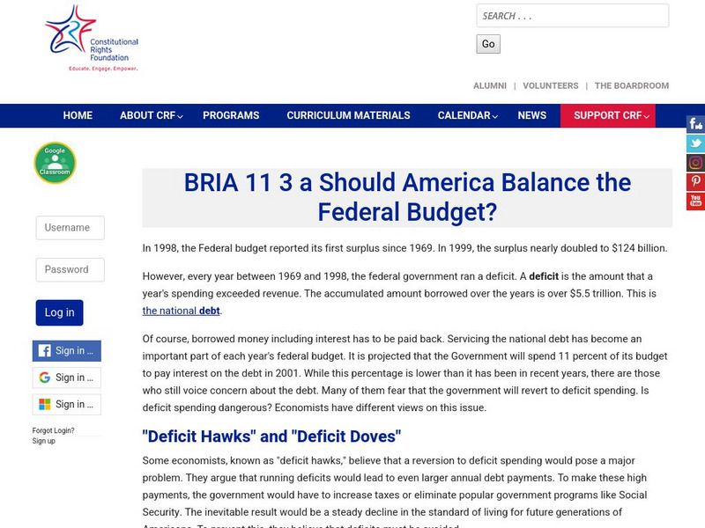Open the Google Classroom badge

click(55, 163)
